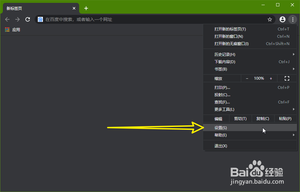
Task: Go back using the back arrow
Action: pos(7,19)
